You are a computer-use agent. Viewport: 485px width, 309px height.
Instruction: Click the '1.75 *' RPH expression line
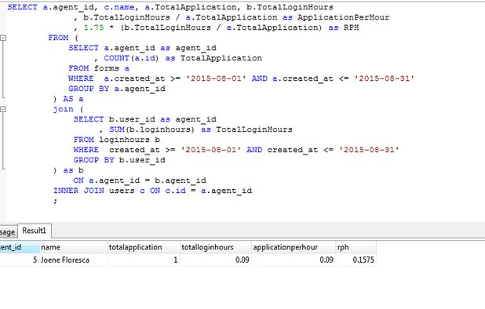click(x=217, y=27)
